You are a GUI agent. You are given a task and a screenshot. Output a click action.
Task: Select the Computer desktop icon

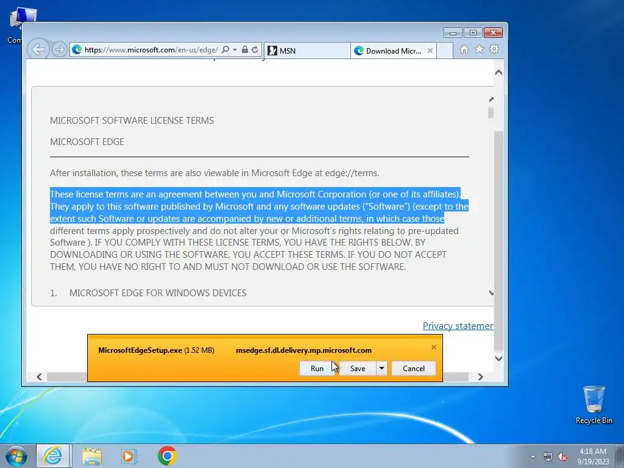tap(20, 24)
